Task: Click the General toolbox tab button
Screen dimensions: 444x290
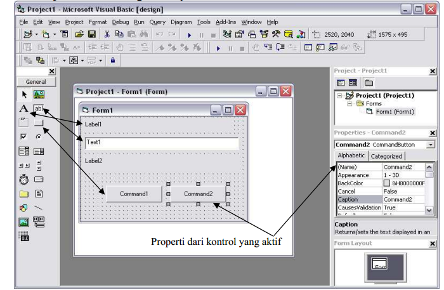Action: (x=36, y=82)
